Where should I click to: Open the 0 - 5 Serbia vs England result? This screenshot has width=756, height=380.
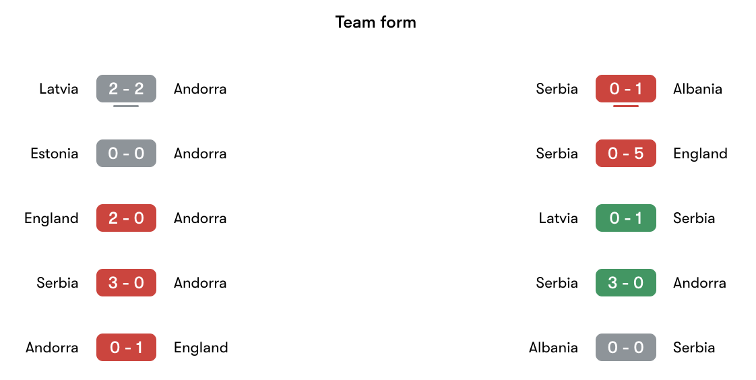(x=625, y=154)
